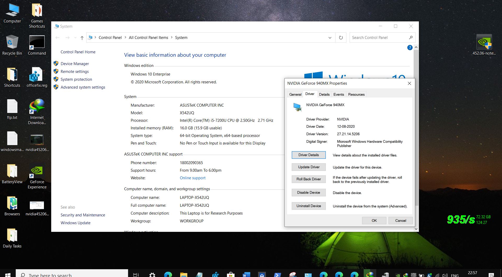Open File Explorer from the taskbar
The width and height of the screenshot is (502, 277).
click(x=184, y=275)
